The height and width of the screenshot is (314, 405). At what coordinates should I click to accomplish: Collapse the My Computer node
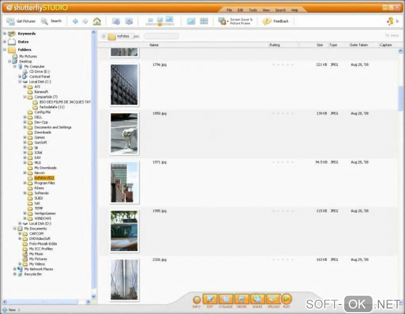point(15,66)
